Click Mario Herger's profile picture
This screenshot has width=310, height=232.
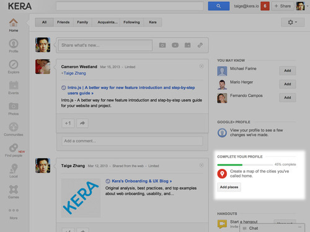coord(222,85)
